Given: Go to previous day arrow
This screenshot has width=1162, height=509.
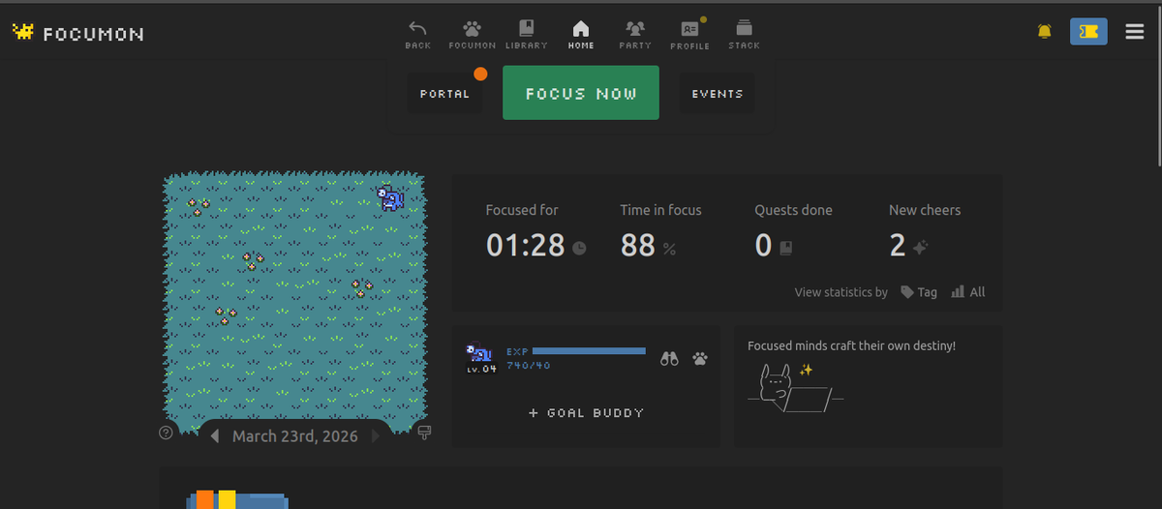Looking at the screenshot, I should point(214,436).
